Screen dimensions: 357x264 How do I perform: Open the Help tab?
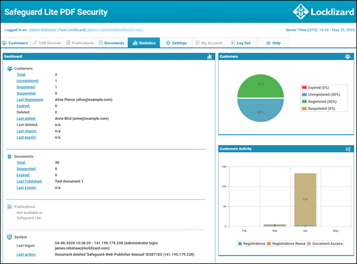pyautogui.click(x=273, y=43)
